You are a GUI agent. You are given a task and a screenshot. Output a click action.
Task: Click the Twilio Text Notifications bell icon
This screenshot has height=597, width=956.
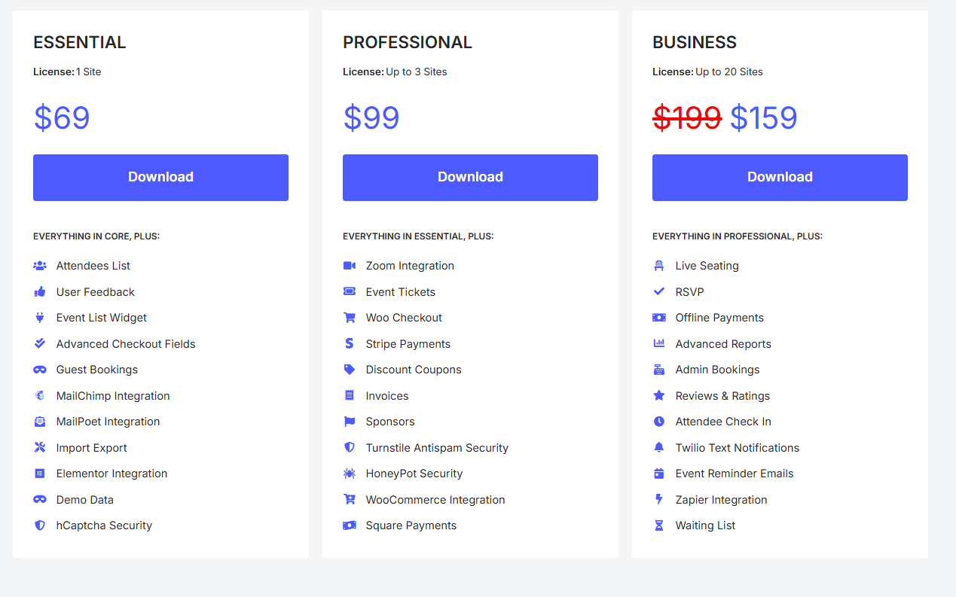point(659,448)
